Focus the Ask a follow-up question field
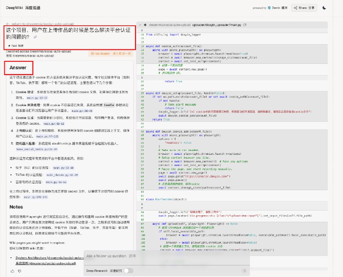Image resolution: width=343 pixels, height=277 pixels. [x=166, y=256]
